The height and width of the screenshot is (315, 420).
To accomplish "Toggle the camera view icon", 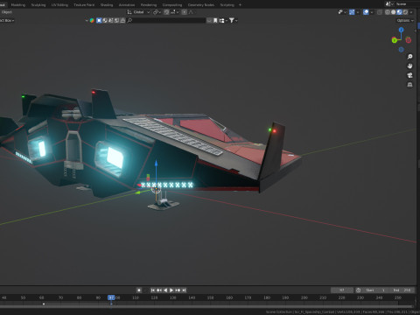I will pyautogui.click(x=409, y=75).
